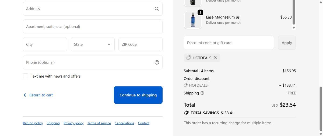This screenshot has height=136, width=323.
Task: Click the City input field
Action: (x=45, y=44)
